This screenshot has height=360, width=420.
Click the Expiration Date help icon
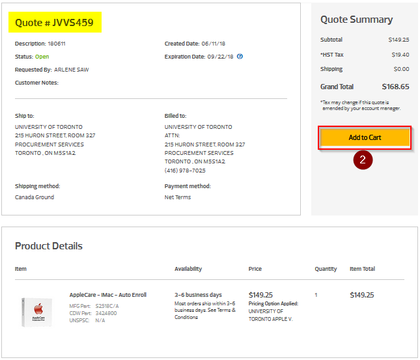240,57
